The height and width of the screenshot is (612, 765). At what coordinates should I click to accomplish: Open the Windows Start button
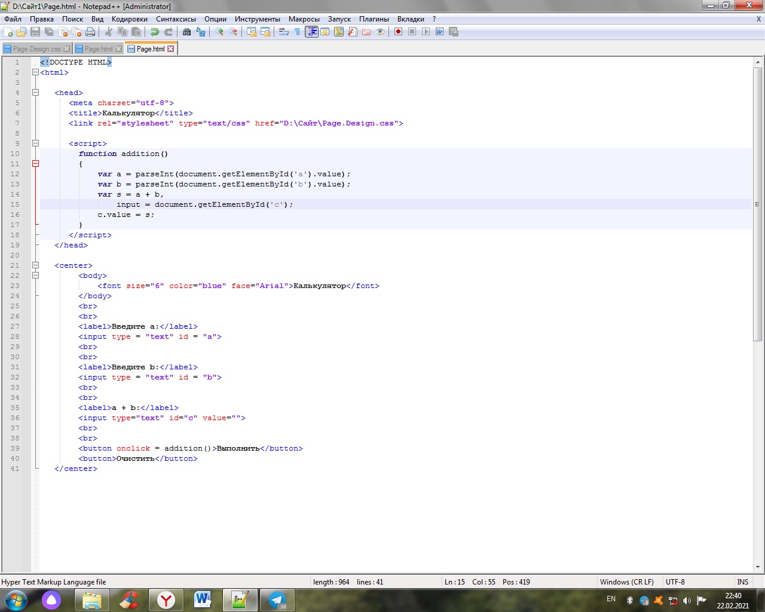(x=16, y=600)
